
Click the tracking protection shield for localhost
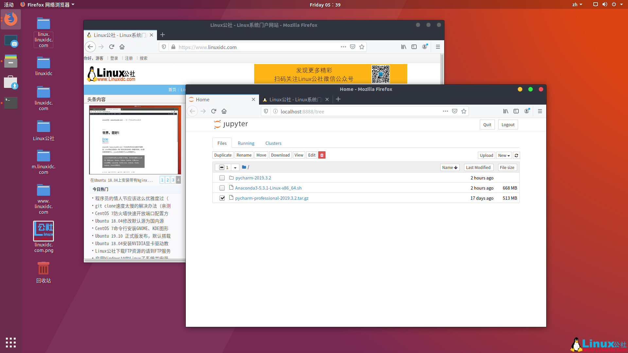coord(266,111)
